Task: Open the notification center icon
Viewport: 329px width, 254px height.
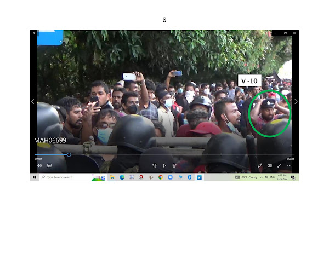Action: tap(293, 177)
